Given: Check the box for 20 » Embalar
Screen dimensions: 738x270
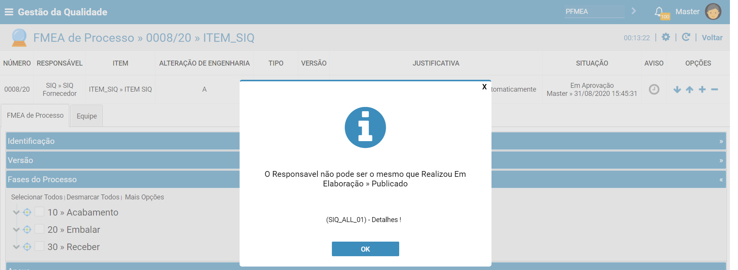Looking at the screenshot, I should 39,229.
